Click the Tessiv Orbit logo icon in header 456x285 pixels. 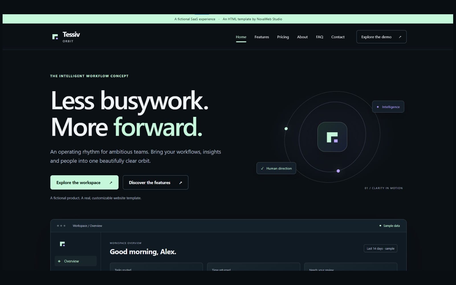click(55, 37)
